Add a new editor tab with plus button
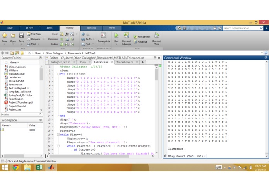Image resolution: width=269 pixels, height=191 pixels. click(142, 62)
